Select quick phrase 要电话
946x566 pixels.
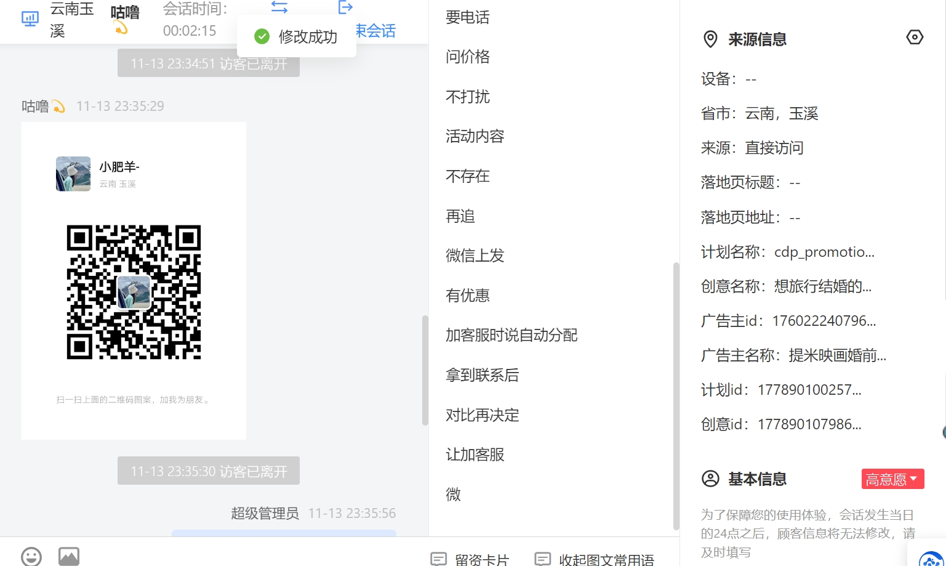[468, 17]
